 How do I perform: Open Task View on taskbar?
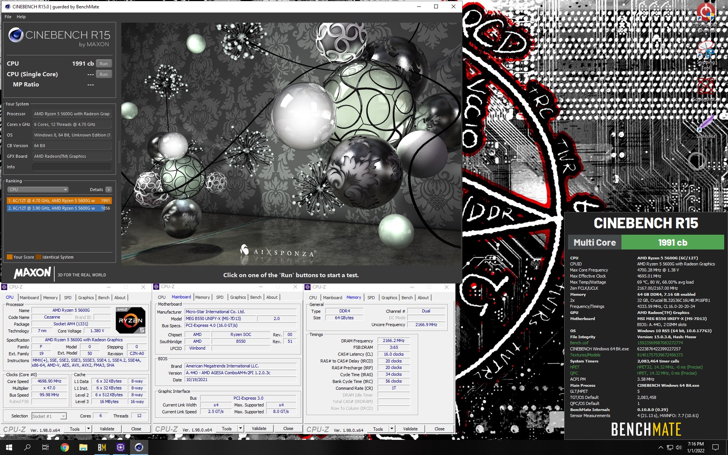click(45, 447)
